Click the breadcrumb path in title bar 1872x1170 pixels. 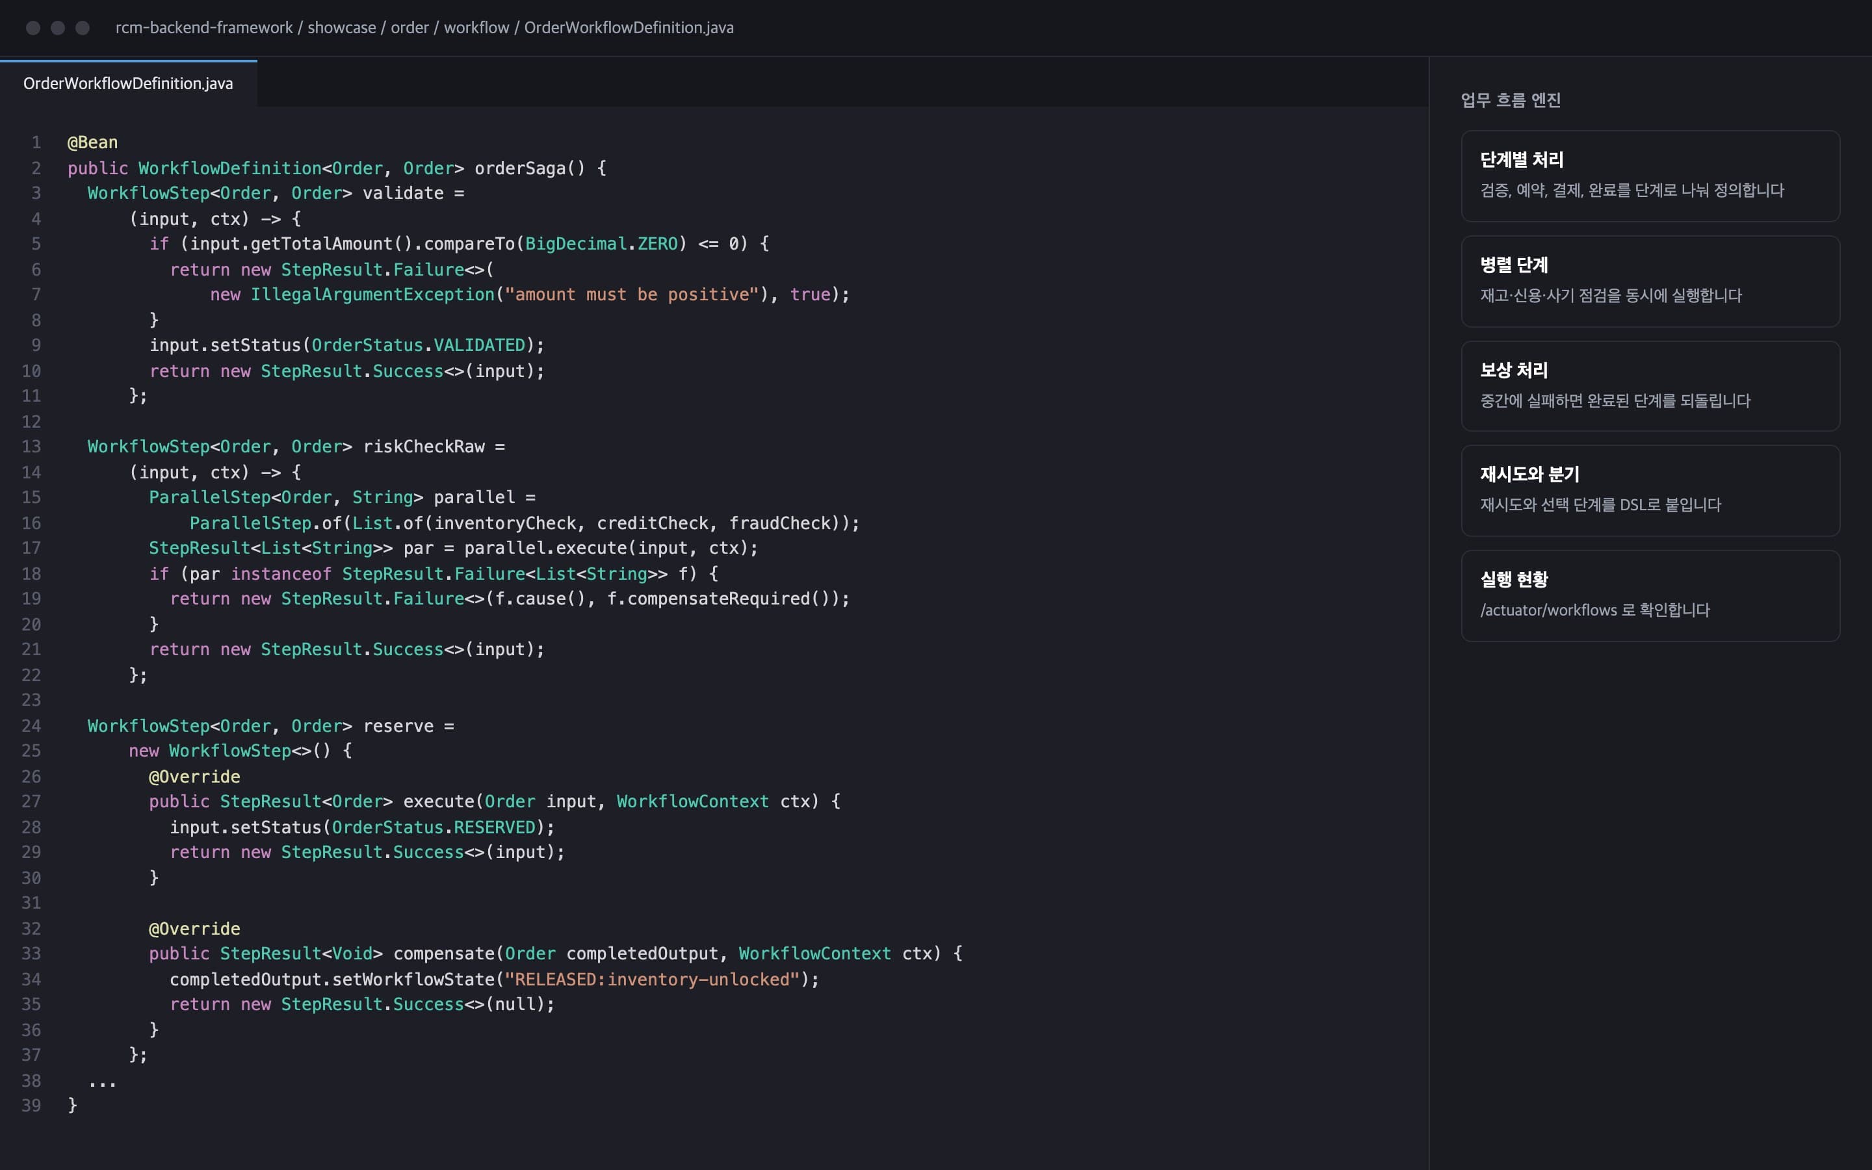[x=424, y=28]
